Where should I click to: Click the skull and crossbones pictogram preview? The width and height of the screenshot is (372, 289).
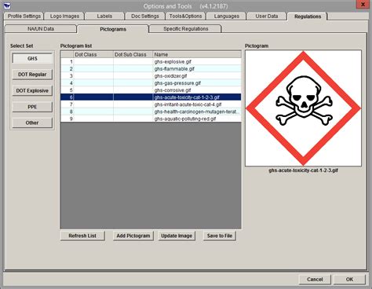pos(303,108)
